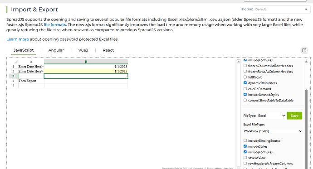Expand the FileType Excel dropdown
The width and height of the screenshot is (313, 169).
coord(271,116)
